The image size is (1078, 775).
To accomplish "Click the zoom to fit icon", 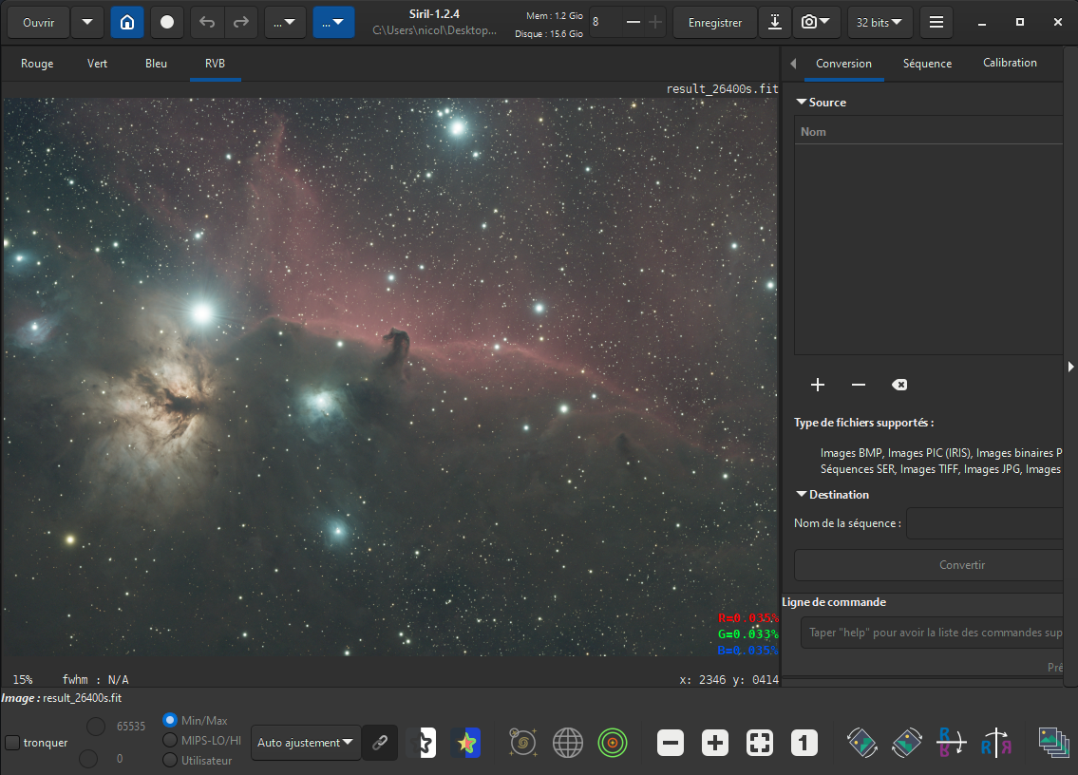I will [760, 743].
